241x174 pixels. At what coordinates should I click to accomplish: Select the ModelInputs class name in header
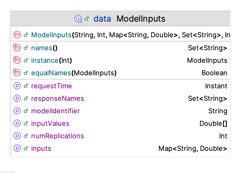141,19
